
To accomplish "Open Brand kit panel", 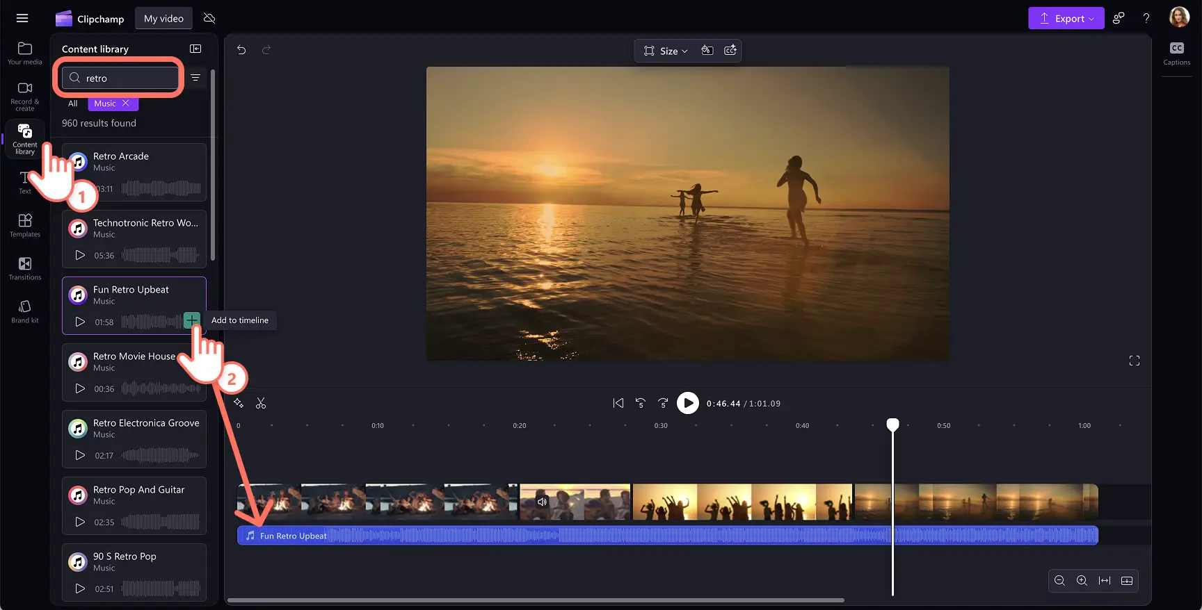I will (x=25, y=311).
